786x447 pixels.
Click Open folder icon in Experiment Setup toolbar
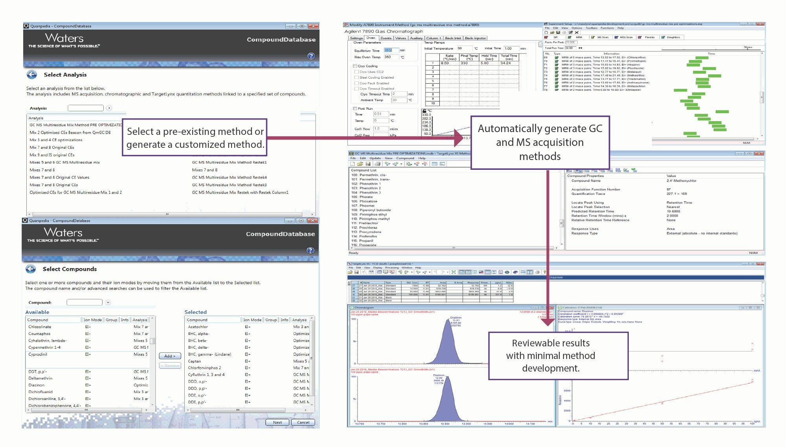[552, 33]
